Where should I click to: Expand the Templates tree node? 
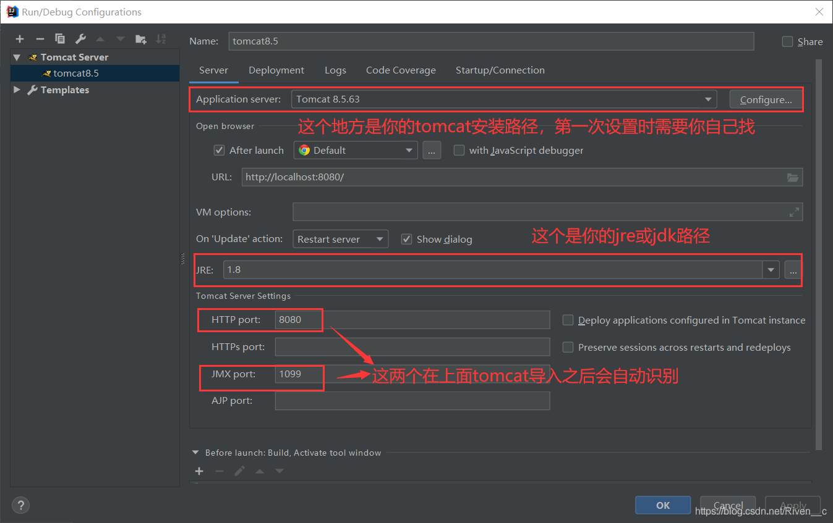click(x=17, y=90)
